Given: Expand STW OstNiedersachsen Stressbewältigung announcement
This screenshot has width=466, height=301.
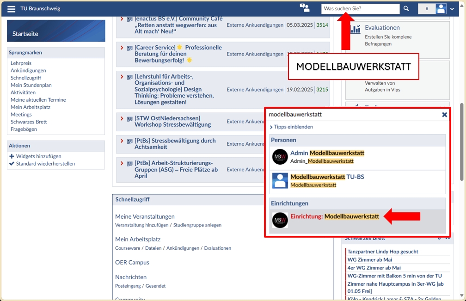Looking at the screenshot, I should pos(122,118).
